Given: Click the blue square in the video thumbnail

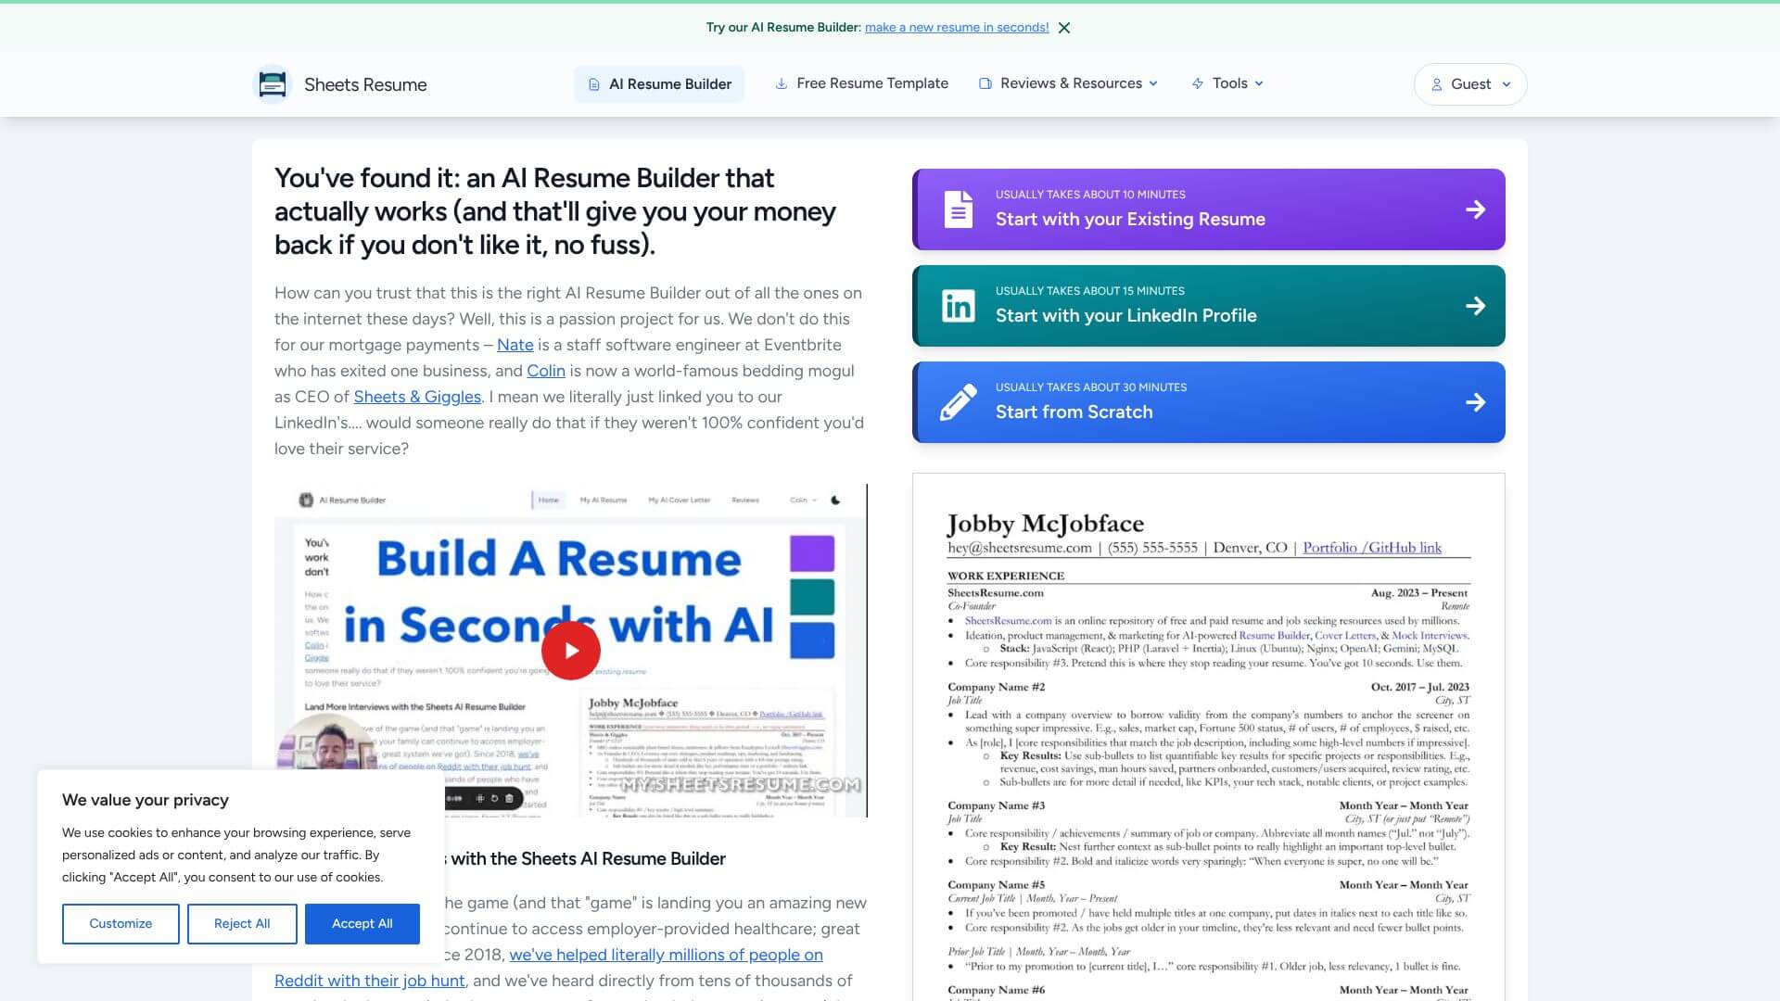Looking at the screenshot, I should coord(812,640).
